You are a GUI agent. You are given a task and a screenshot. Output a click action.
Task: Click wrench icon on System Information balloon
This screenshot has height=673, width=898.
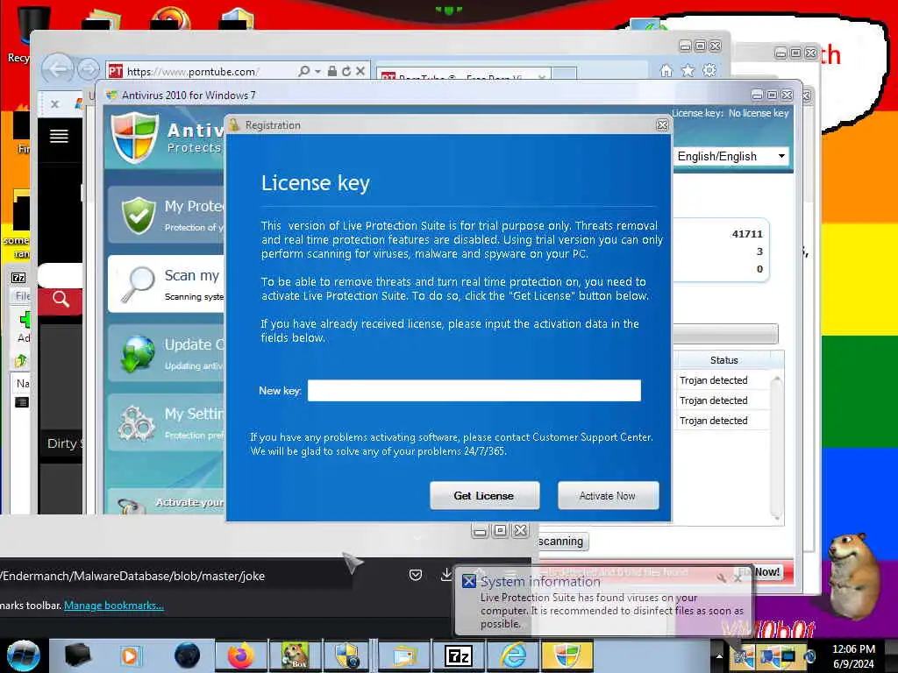point(722,578)
